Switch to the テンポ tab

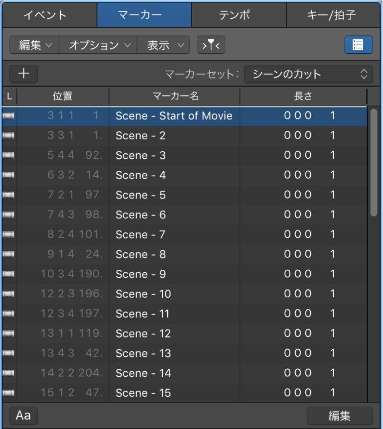pyautogui.click(x=239, y=15)
